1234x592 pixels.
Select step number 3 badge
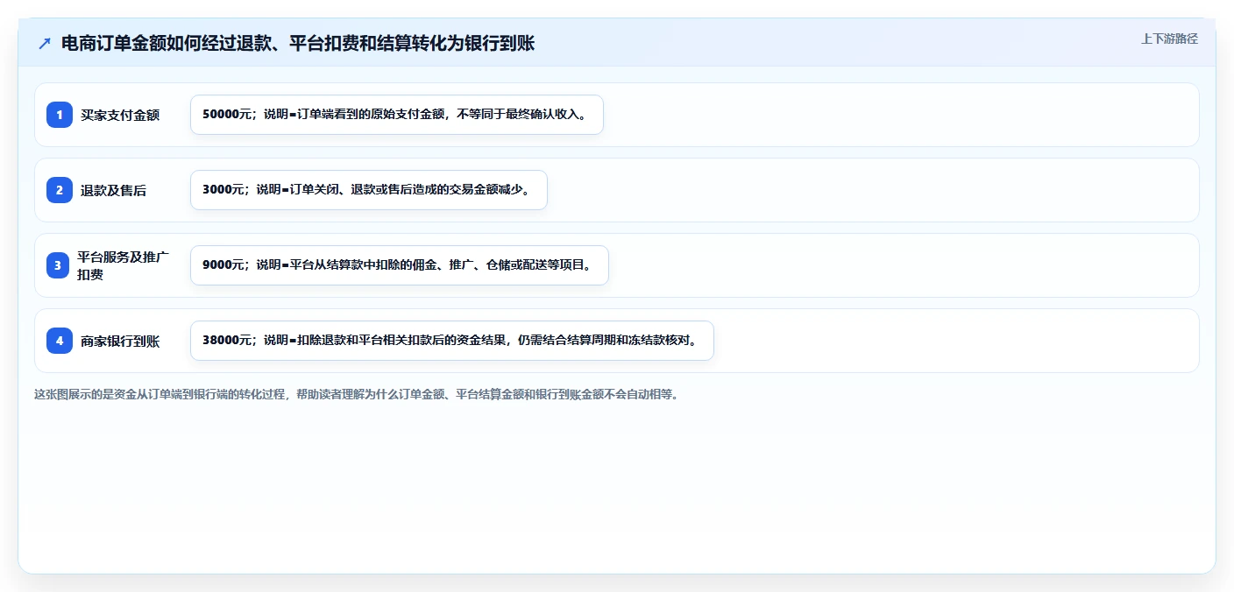coord(58,265)
